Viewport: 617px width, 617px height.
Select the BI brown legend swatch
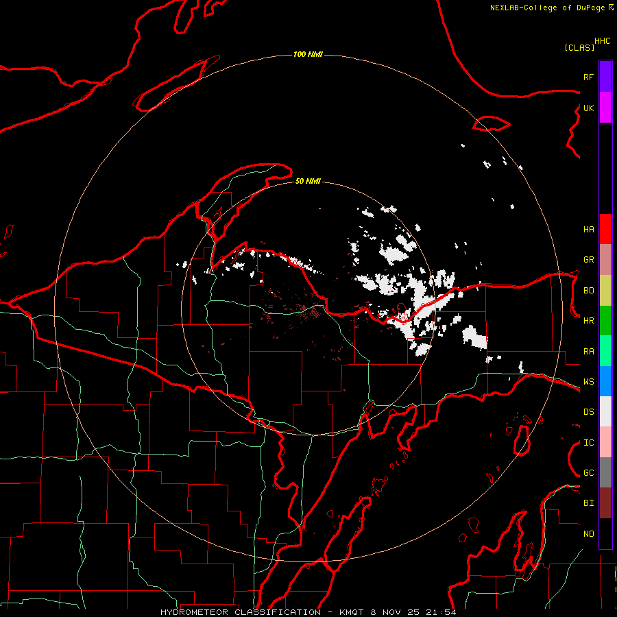coord(605,503)
